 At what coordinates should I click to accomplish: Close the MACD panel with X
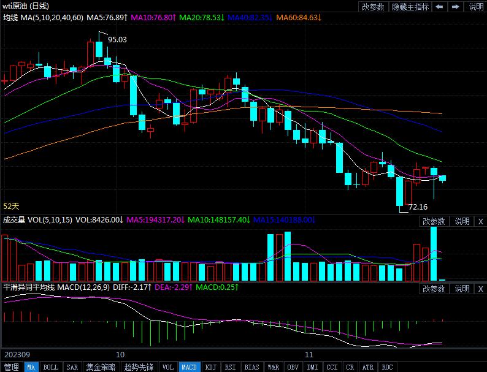tap(480, 289)
